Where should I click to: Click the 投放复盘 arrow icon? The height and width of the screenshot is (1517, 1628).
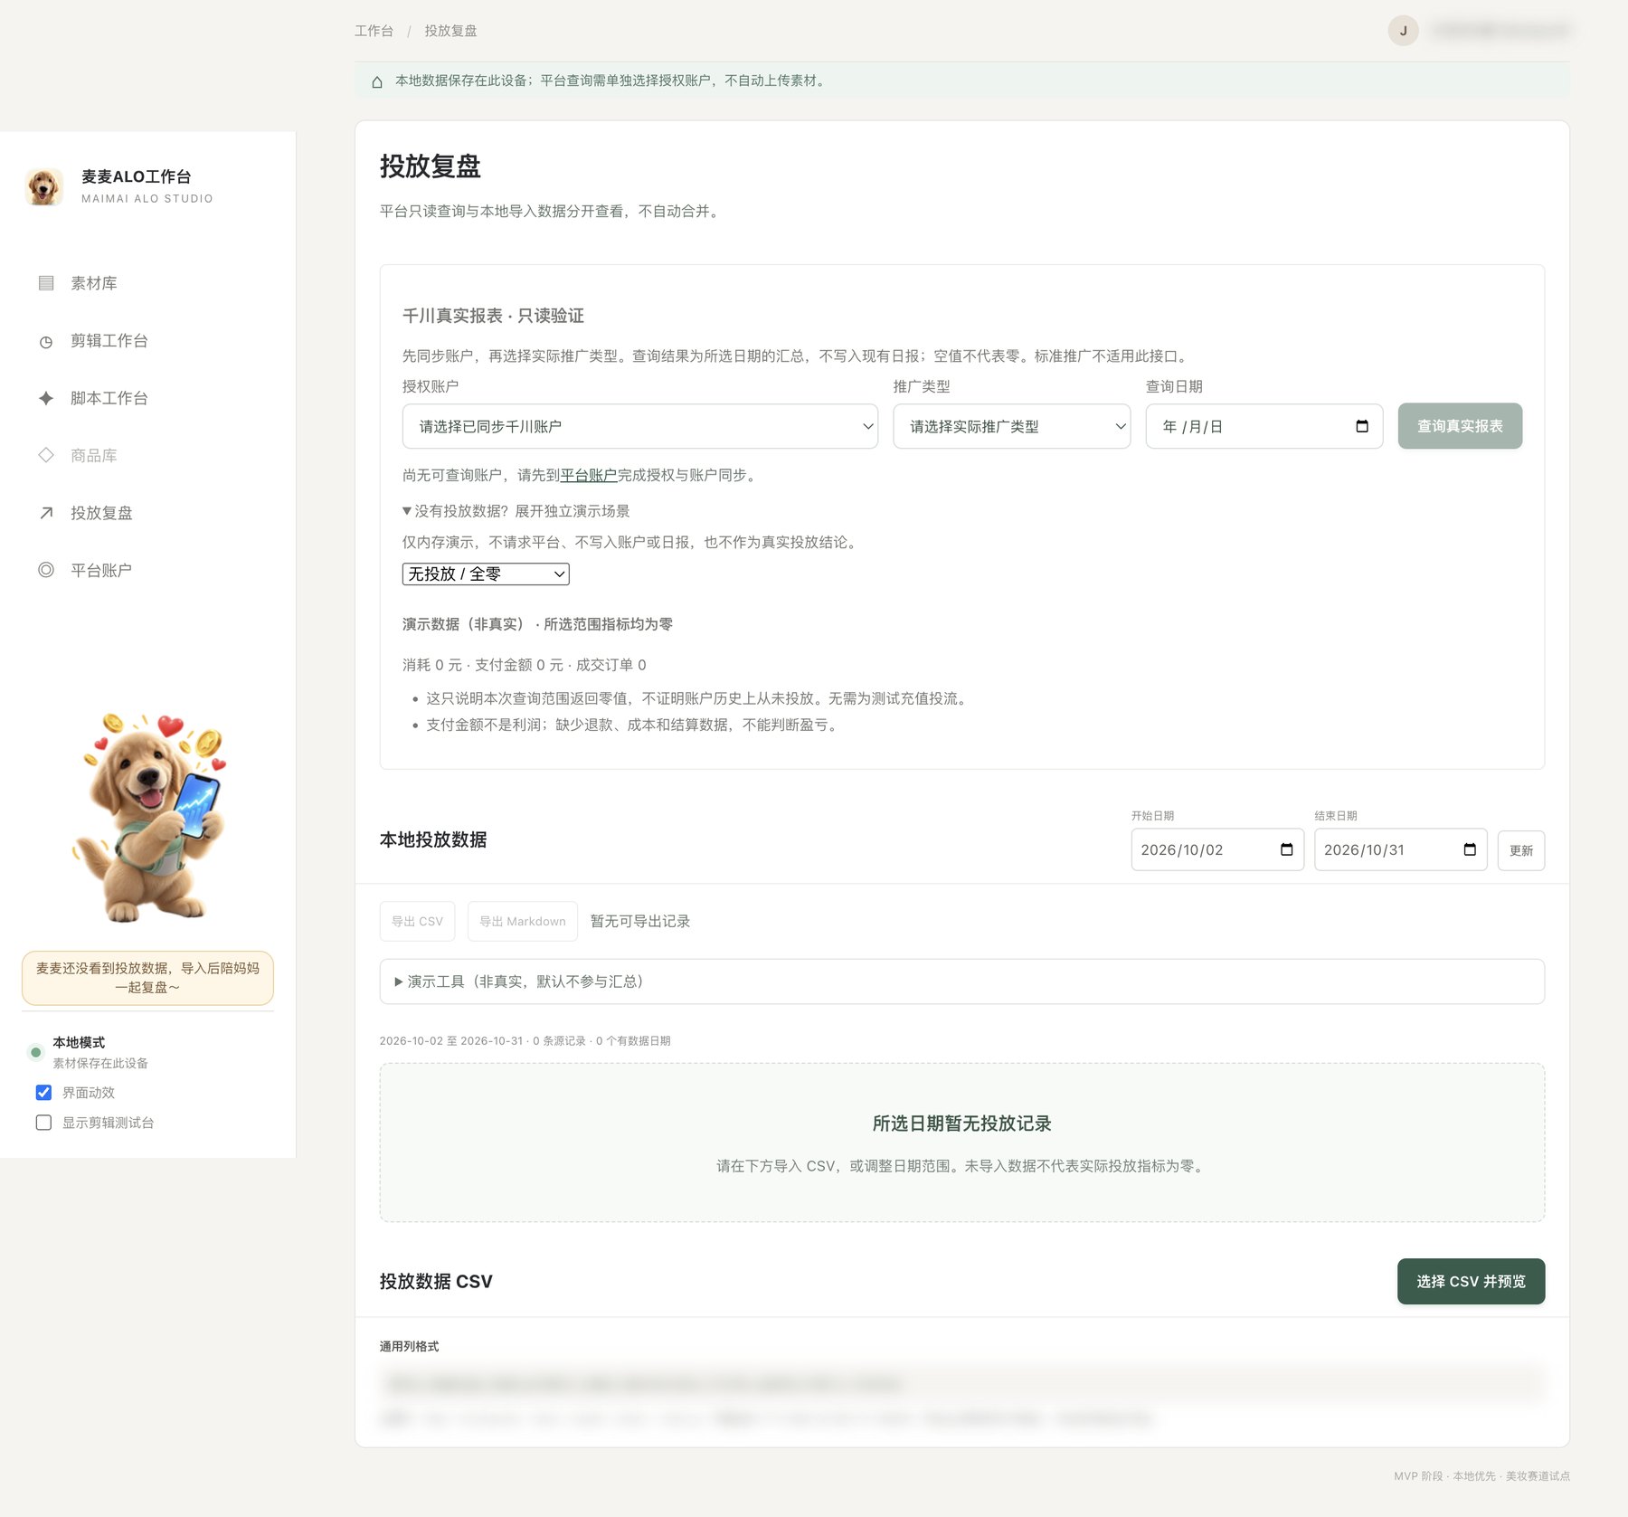click(x=46, y=513)
